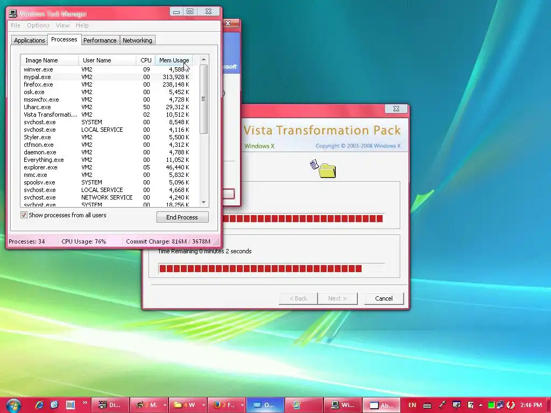The width and height of the screenshot is (551, 413).
Task: Click the disabled Back button in installer
Action: tap(298, 298)
